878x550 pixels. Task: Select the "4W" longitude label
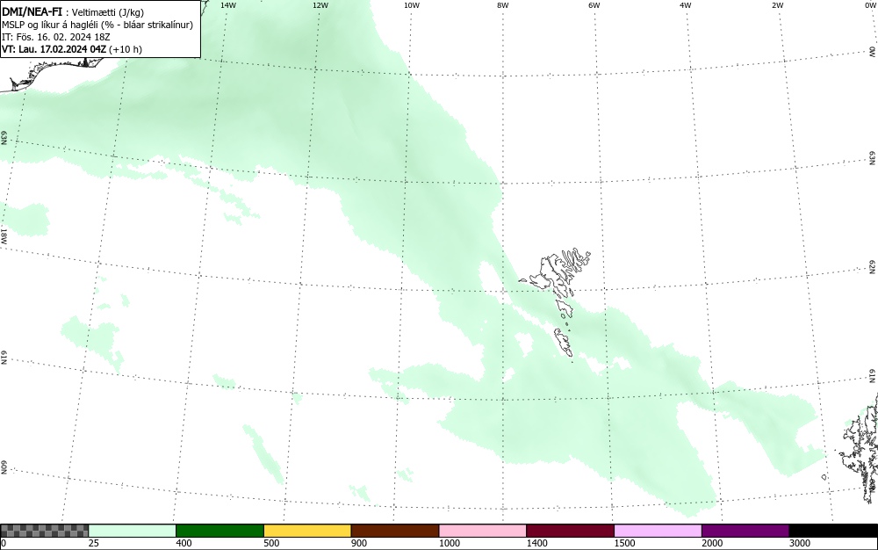[x=686, y=5]
